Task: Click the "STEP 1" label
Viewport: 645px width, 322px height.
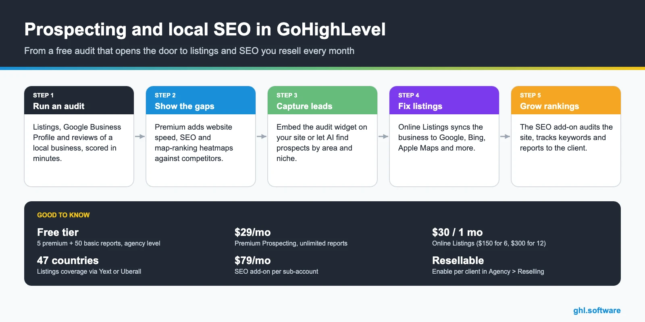Action: point(43,95)
